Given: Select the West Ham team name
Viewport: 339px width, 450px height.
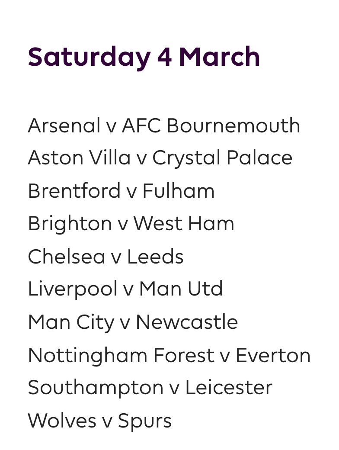Looking at the screenshot, I should tap(183, 224).
